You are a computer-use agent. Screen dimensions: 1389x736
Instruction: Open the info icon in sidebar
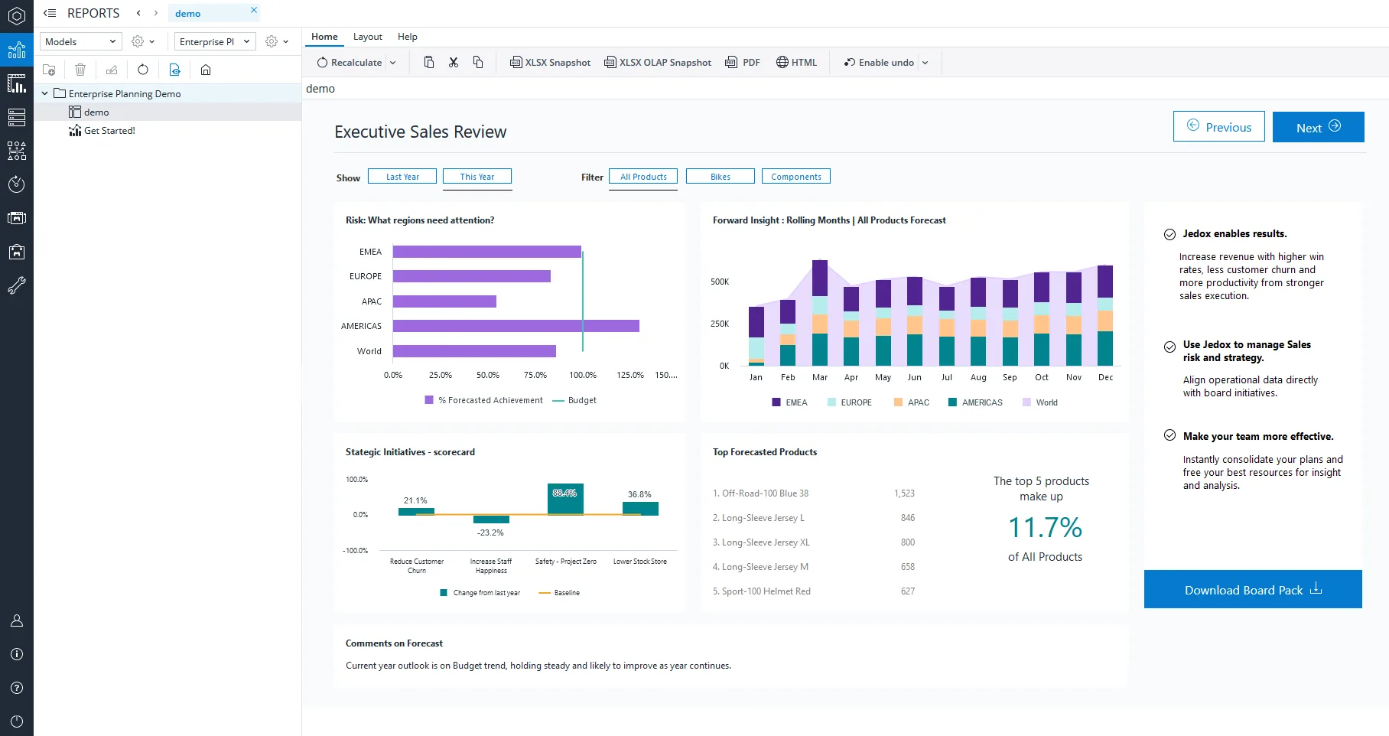[x=16, y=654]
